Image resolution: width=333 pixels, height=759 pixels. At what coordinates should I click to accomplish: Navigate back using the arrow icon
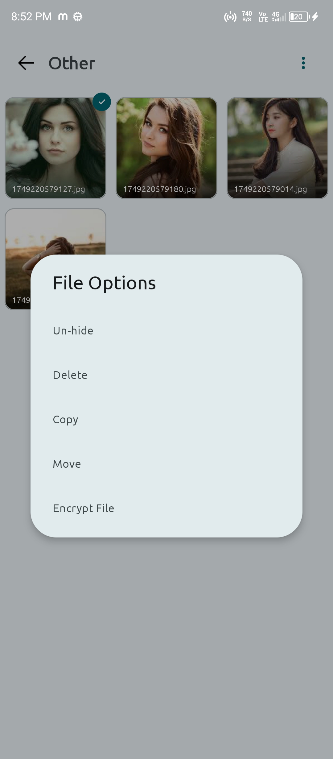point(25,63)
